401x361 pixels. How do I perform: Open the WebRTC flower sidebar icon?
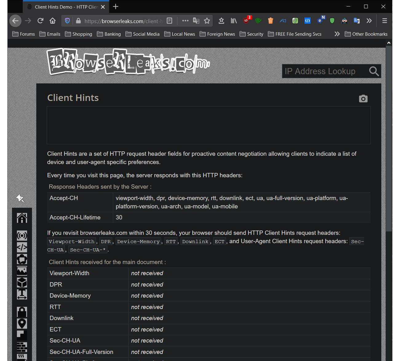point(22,259)
